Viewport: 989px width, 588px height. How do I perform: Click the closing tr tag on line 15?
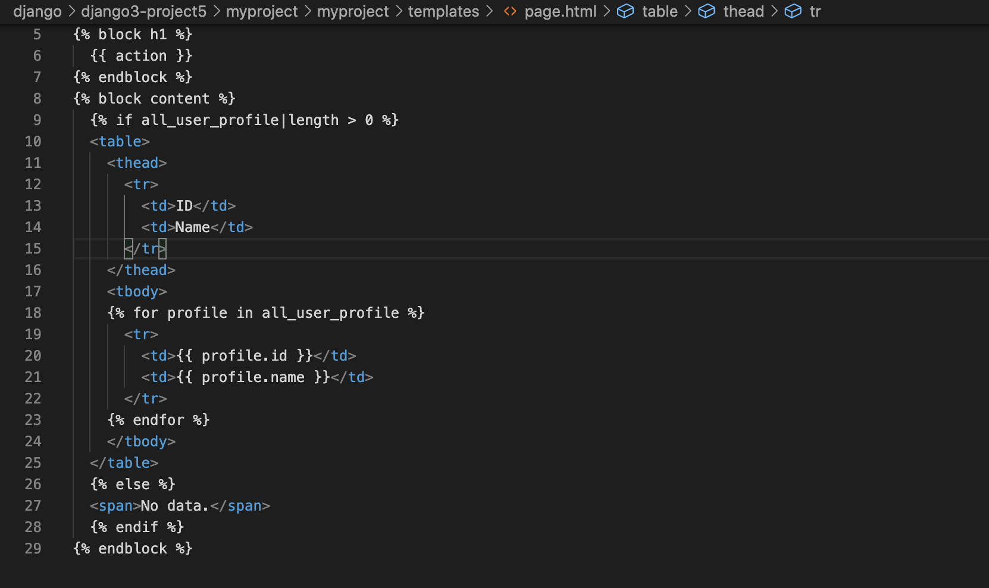145,249
